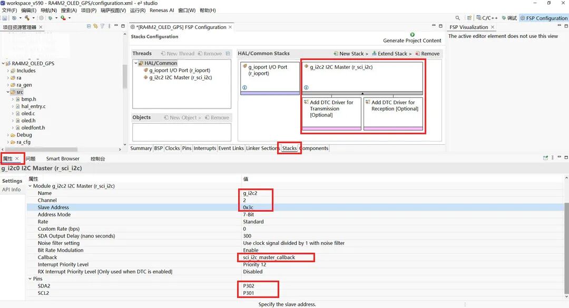Select the FSP Configuration perspective button
Viewport: 569px width, 308px height.
(x=544, y=18)
